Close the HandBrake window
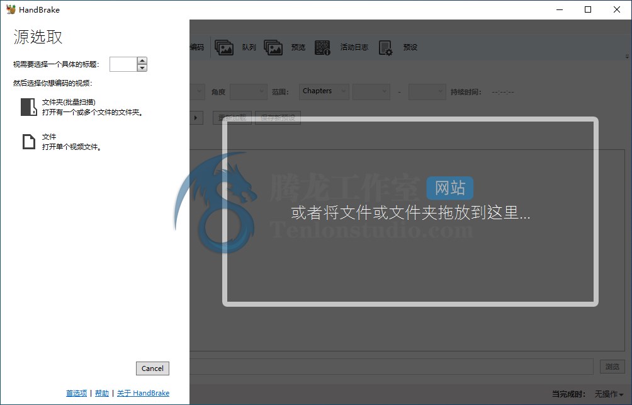Viewport: 632px width, 405px height. (x=617, y=9)
